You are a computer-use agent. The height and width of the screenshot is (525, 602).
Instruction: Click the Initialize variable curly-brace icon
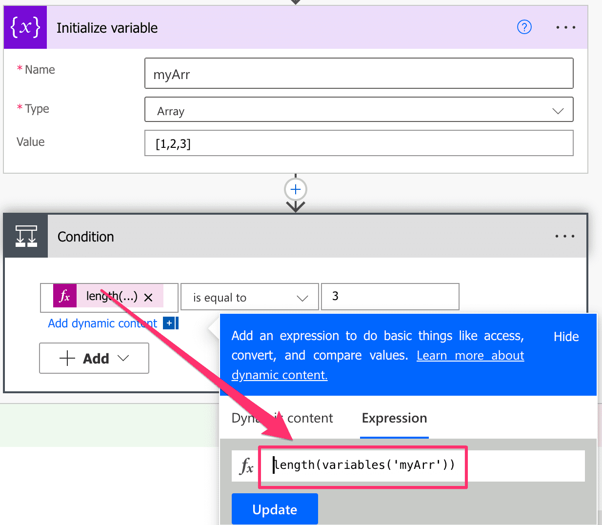(x=25, y=28)
